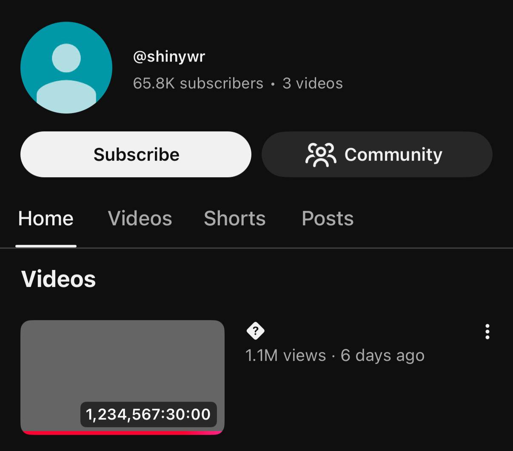Click the dot separator near subscriber count
This screenshot has width=513, height=451.
coord(274,84)
